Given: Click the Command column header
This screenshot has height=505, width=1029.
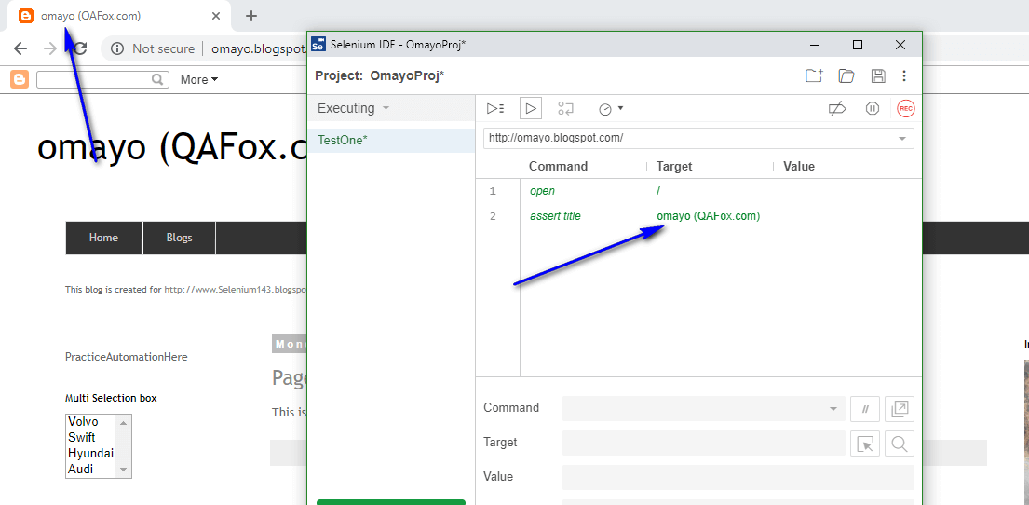Looking at the screenshot, I should click(x=559, y=166).
